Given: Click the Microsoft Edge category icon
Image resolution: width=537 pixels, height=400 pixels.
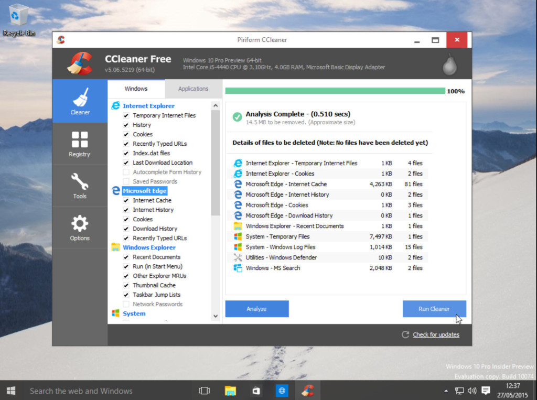Looking at the screenshot, I should tap(116, 191).
